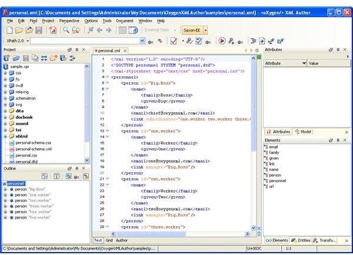The width and height of the screenshot is (353, 255).
Task: Open the XPath 2.0 version dropdown
Action: click(x=28, y=41)
